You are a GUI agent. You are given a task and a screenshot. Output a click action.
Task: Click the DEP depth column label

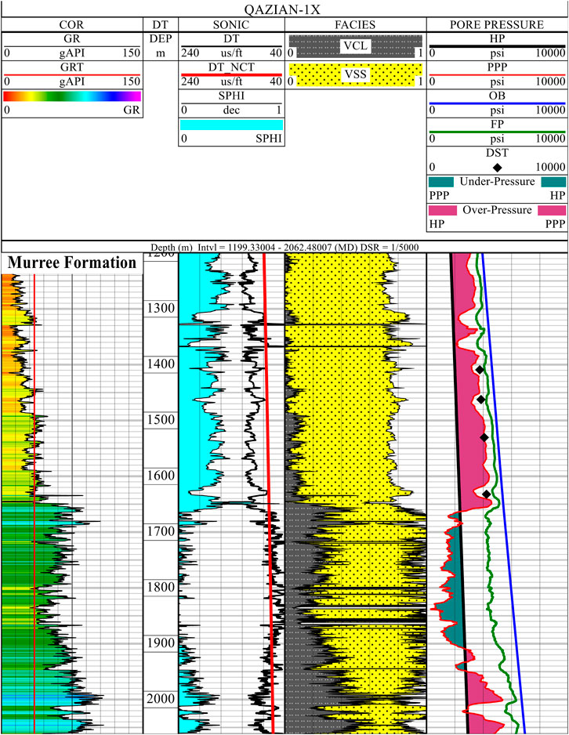161,38
